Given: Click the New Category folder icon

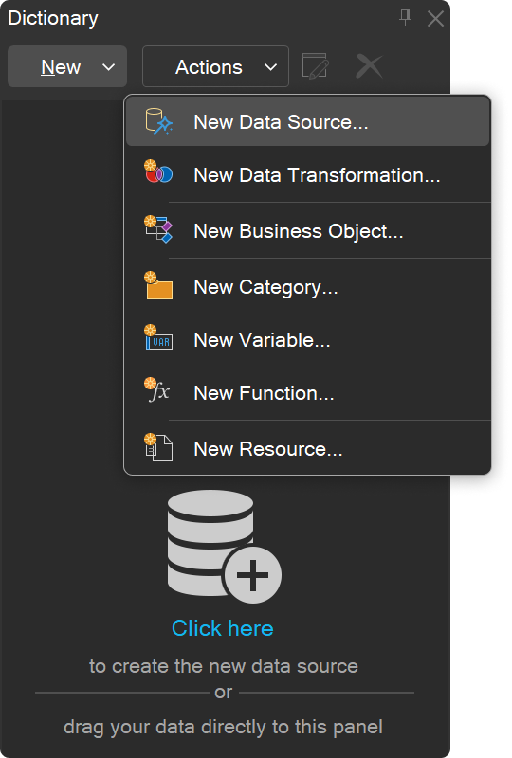Looking at the screenshot, I should (158, 286).
